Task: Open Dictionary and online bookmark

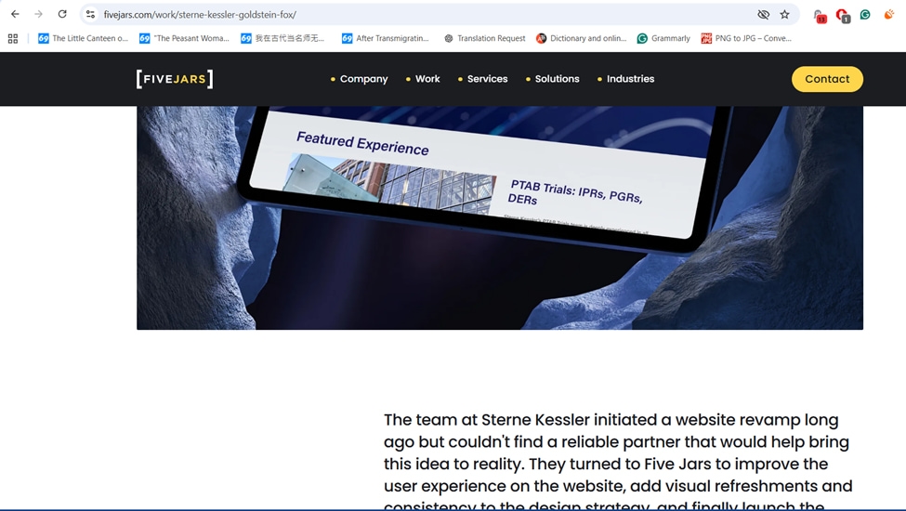Action: coord(582,38)
